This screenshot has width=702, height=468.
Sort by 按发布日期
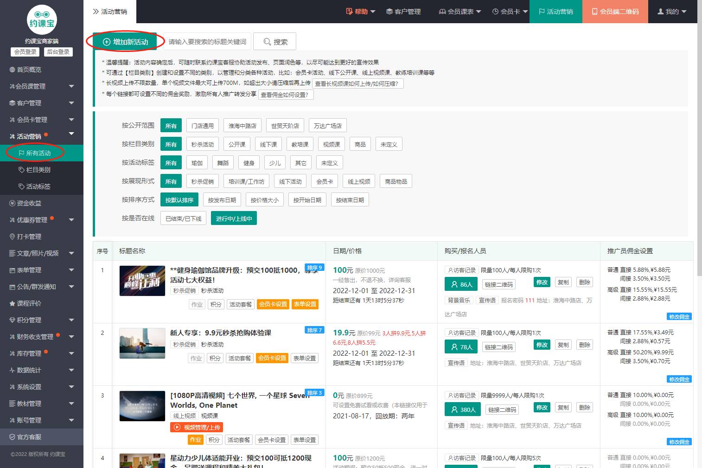click(x=222, y=200)
